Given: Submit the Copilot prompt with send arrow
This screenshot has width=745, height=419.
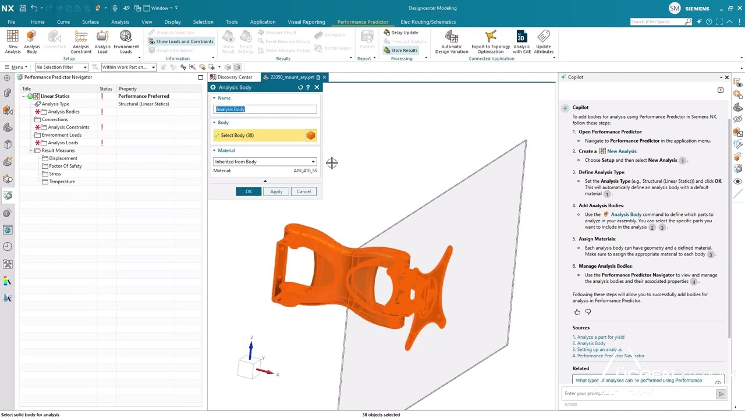Looking at the screenshot, I should (721, 394).
